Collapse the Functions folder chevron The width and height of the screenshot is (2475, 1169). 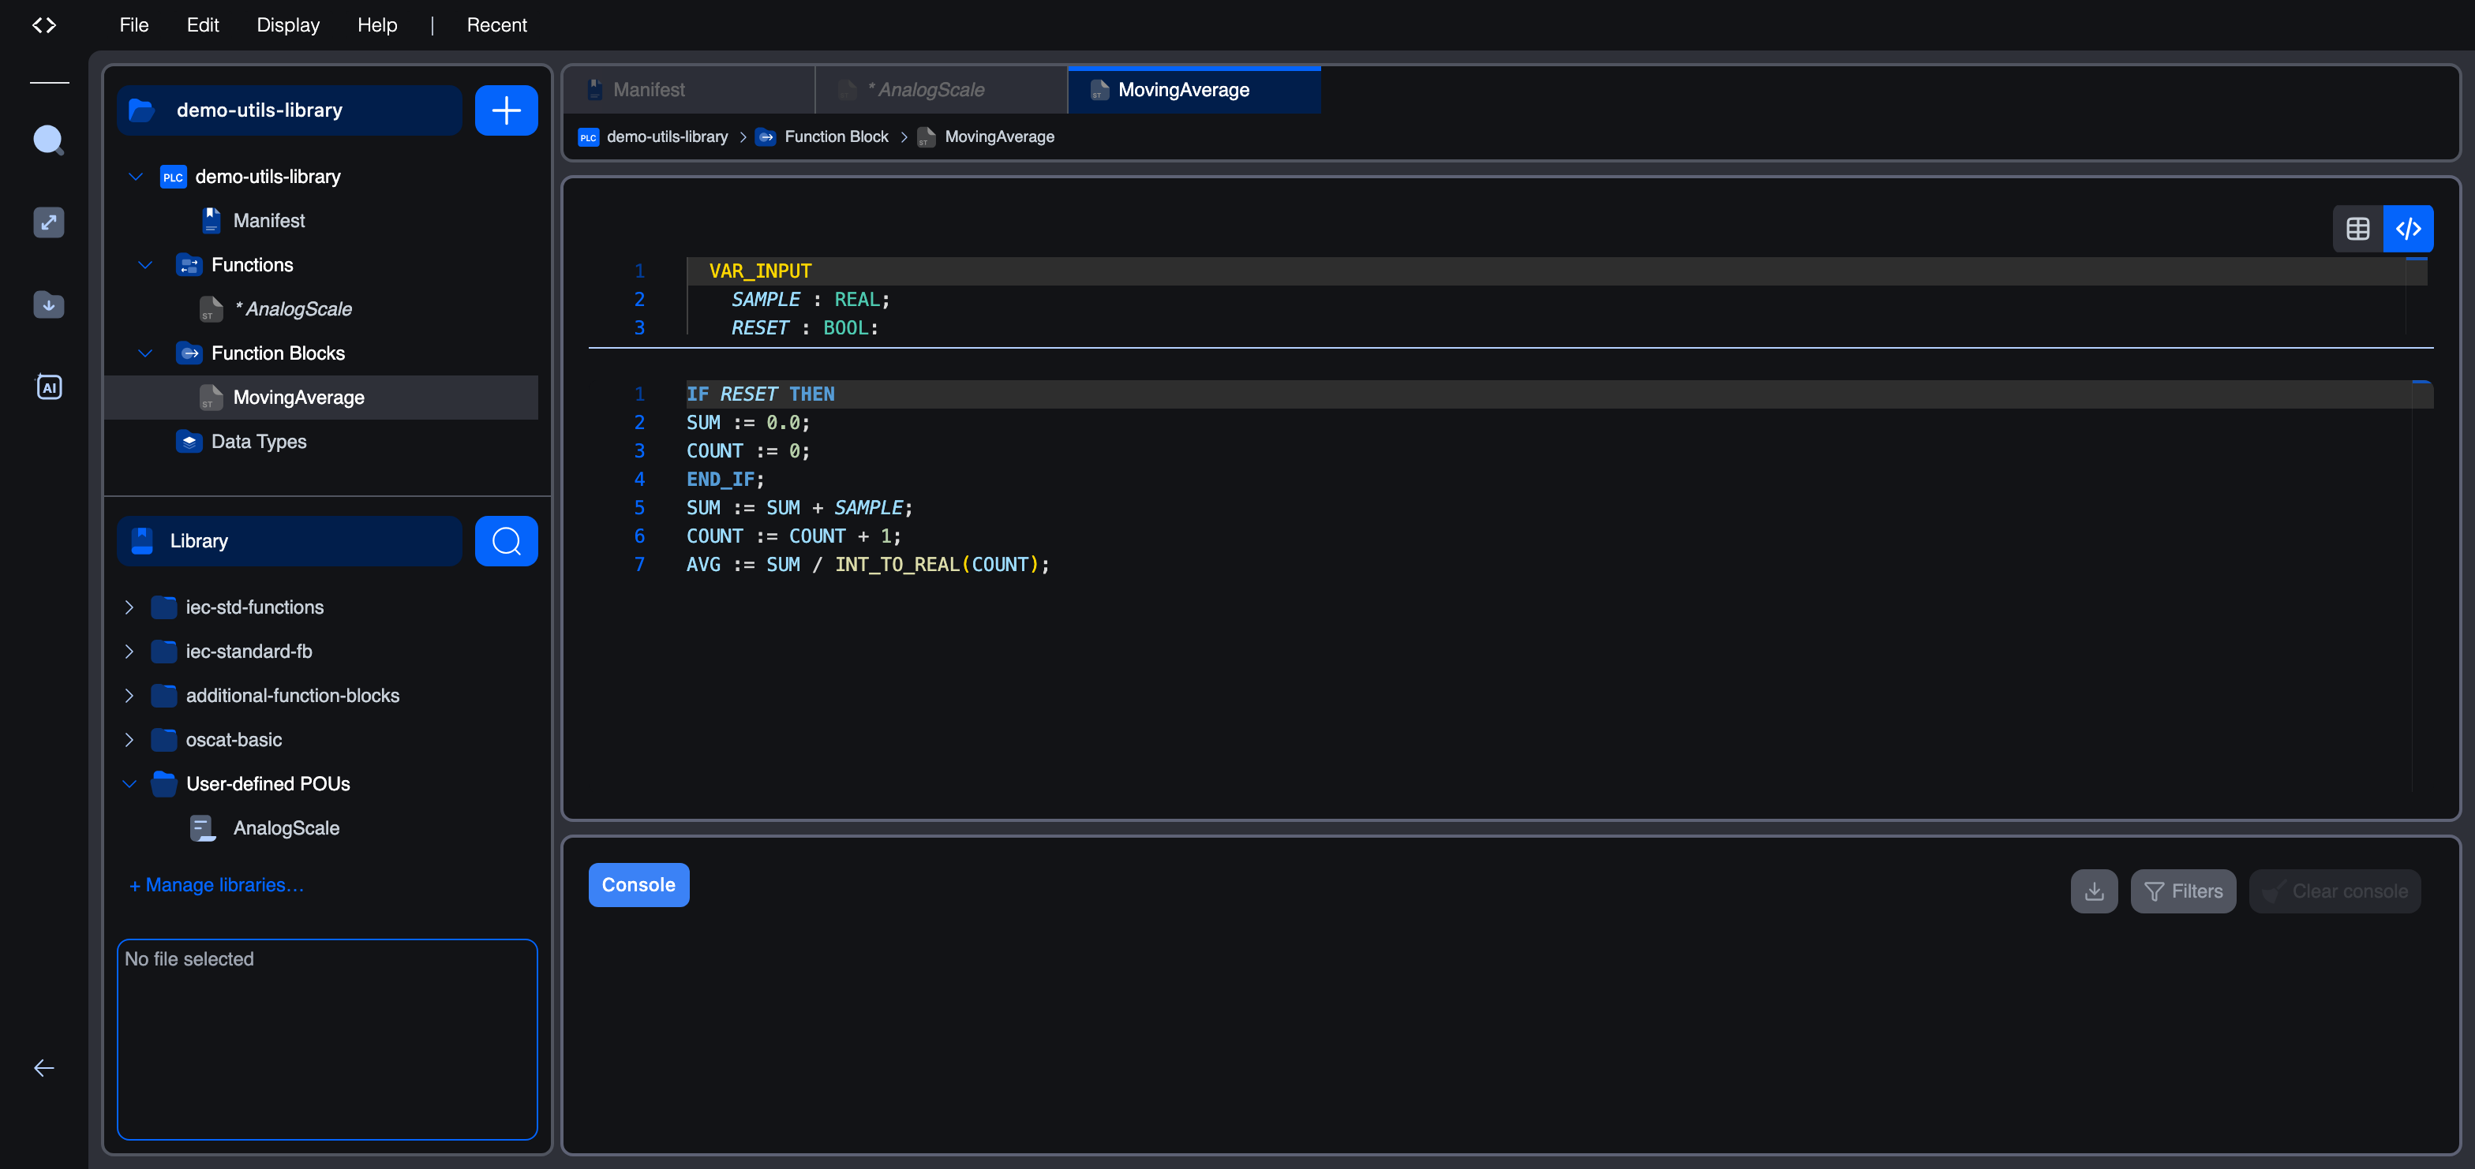(145, 265)
